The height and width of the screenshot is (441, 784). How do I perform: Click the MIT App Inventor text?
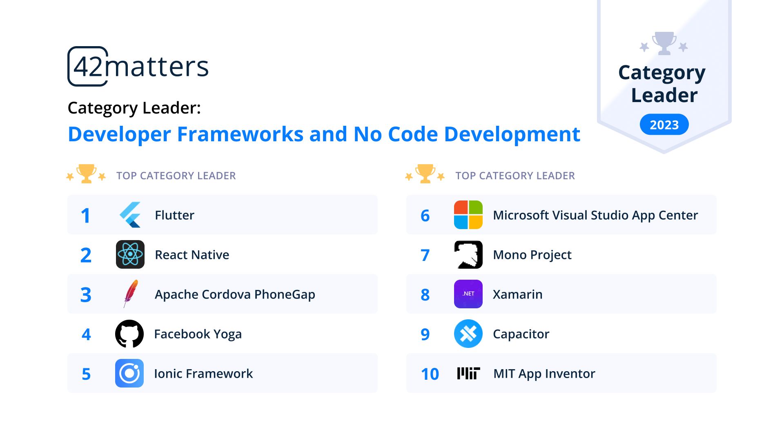(544, 374)
